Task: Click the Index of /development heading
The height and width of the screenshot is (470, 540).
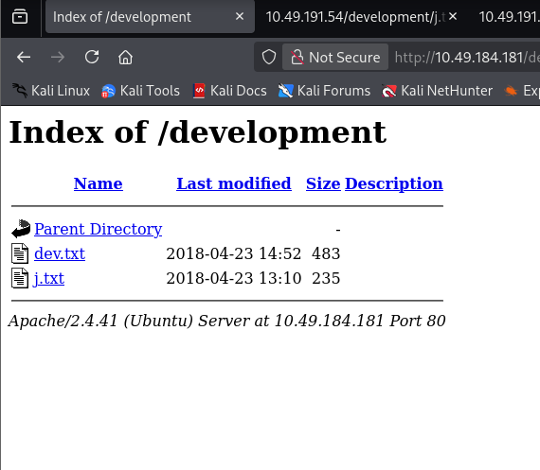Action: [198, 133]
